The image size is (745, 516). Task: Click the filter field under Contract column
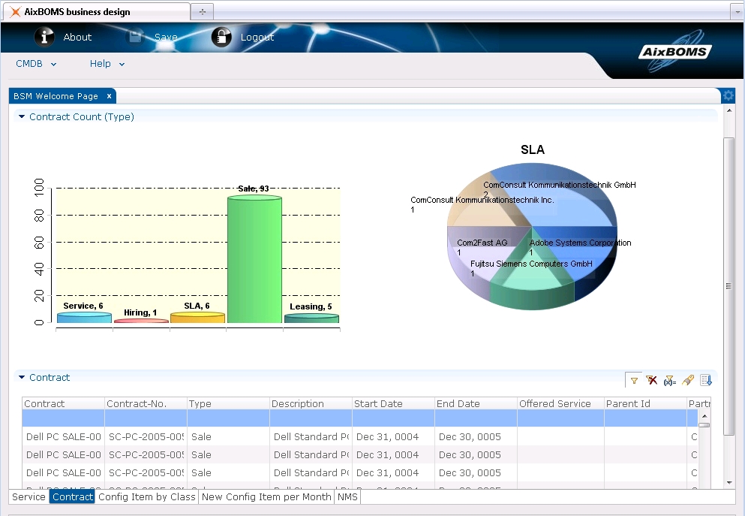tap(63, 418)
